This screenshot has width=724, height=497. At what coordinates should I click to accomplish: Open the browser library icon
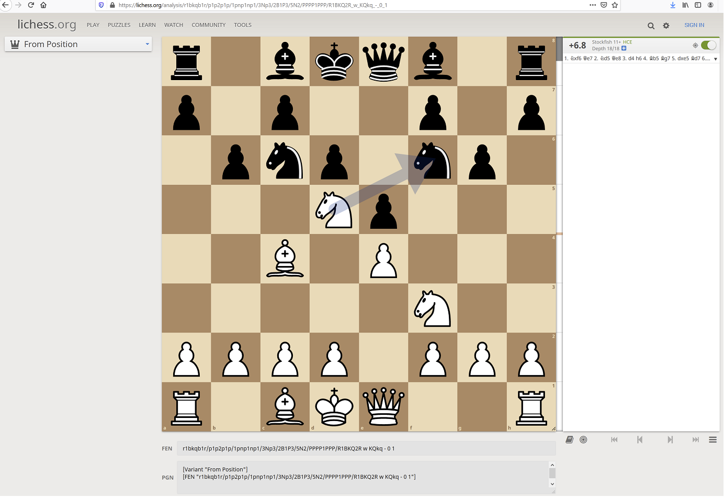[685, 5]
